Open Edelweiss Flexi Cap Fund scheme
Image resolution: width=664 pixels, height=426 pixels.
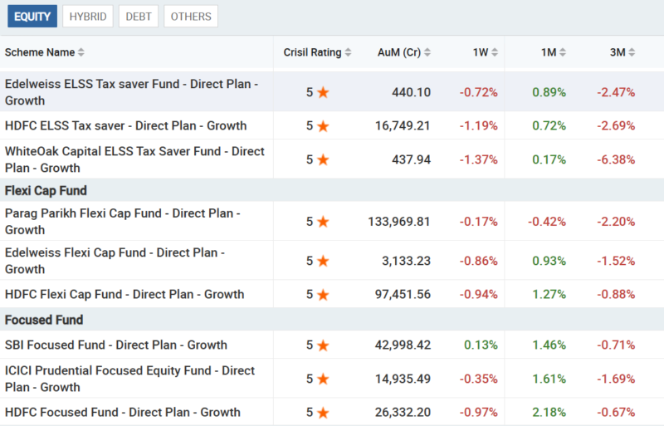(115, 261)
